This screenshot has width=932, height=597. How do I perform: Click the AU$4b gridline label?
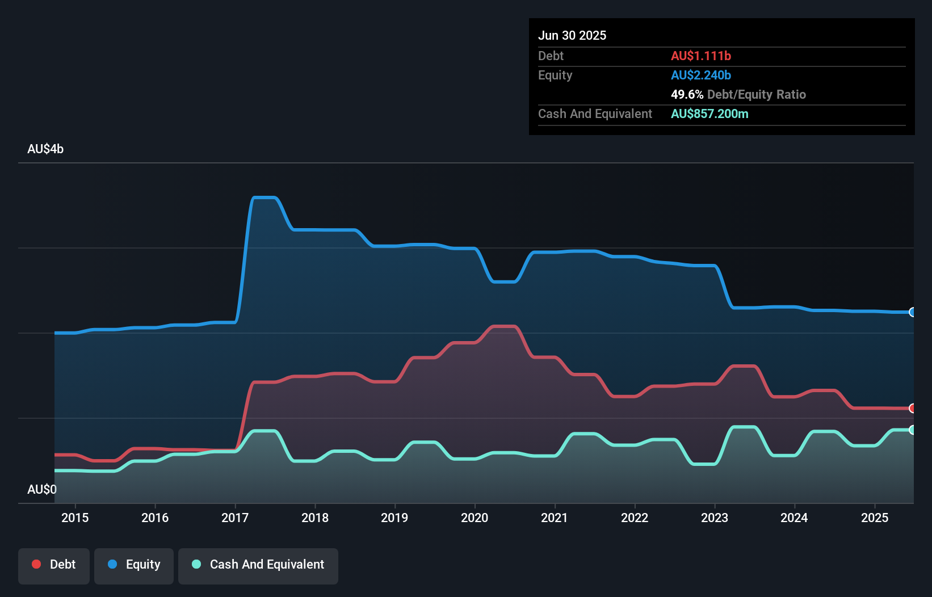pos(45,149)
